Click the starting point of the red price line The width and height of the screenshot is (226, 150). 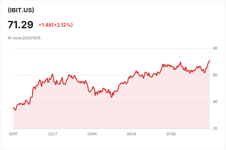point(14,107)
